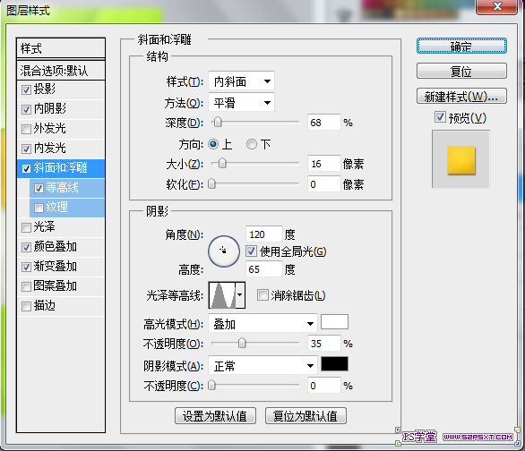
Task: Click the angle dial control
Action: tap(224, 251)
